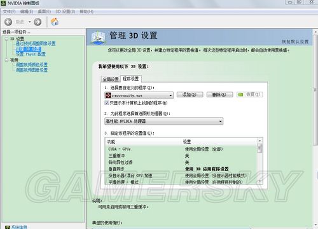
Task: Click the 恢复默认设置 link
Action: pyautogui.click(x=295, y=42)
